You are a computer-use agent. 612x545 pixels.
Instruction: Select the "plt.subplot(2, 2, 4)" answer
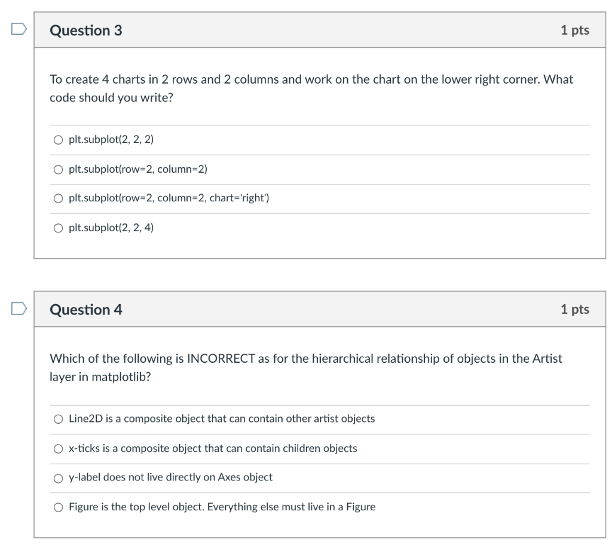[58, 227]
